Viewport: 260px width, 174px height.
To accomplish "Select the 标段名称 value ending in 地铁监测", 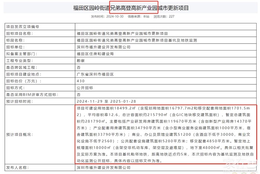I will tap(136, 40).
